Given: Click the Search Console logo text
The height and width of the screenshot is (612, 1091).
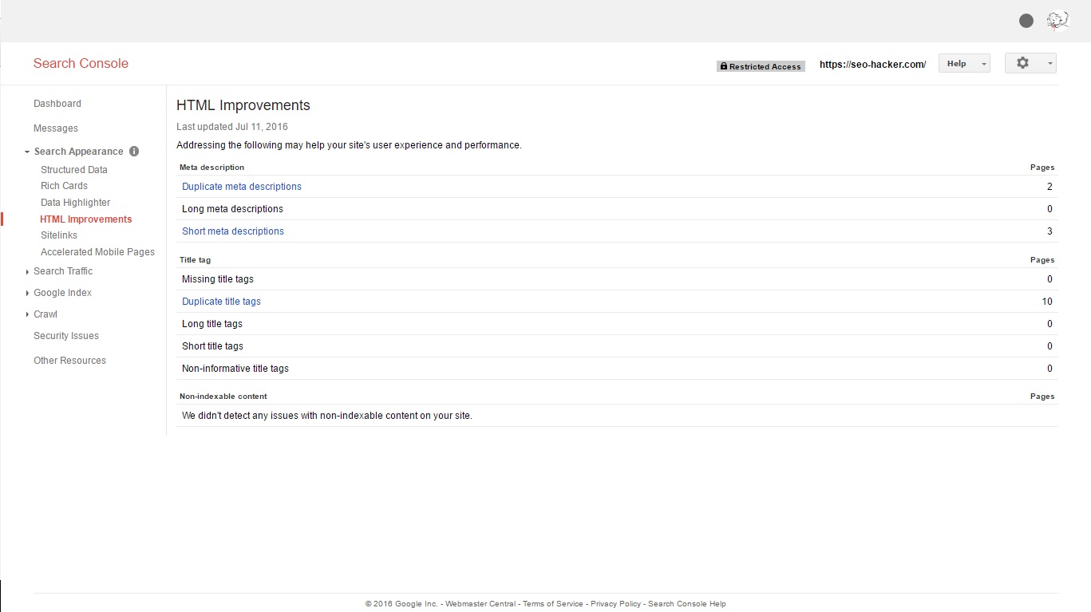Looking at the screenshot, I should coord(81,64).
